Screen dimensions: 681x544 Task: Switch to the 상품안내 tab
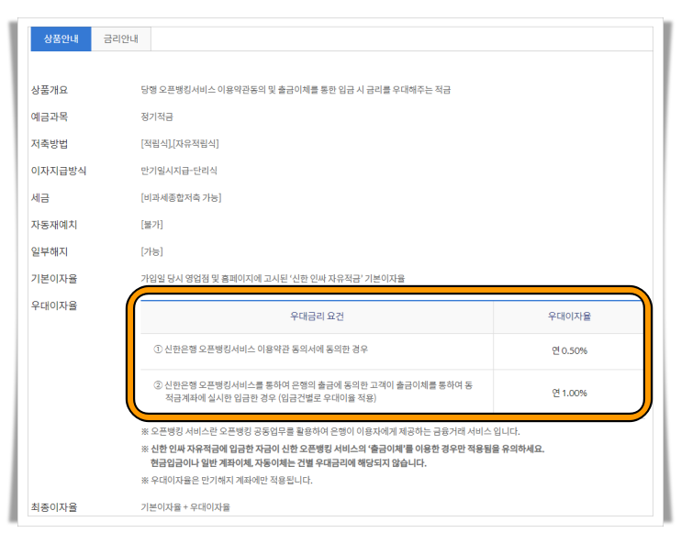point(61,39)
